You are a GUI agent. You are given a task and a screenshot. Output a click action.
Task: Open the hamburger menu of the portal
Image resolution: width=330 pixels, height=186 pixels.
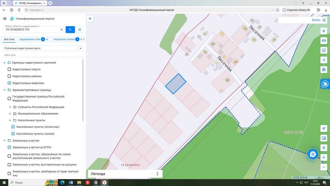[x=5, y=19]
